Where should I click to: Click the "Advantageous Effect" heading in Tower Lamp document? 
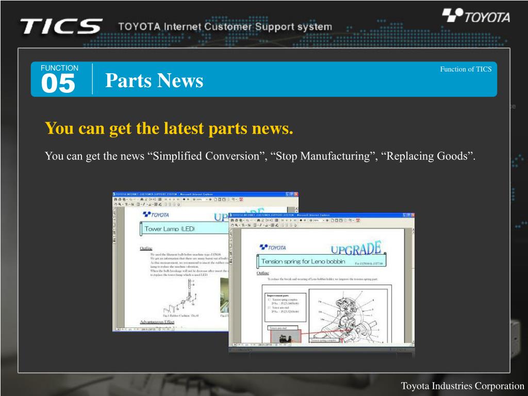click(x=157, y=322)
